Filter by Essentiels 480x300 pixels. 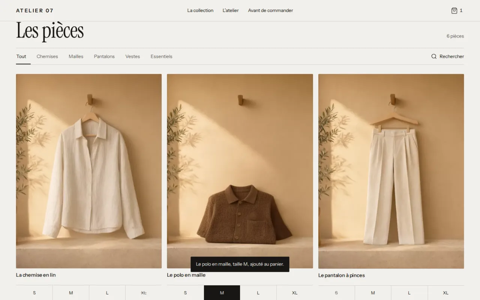tap(162, 56)
